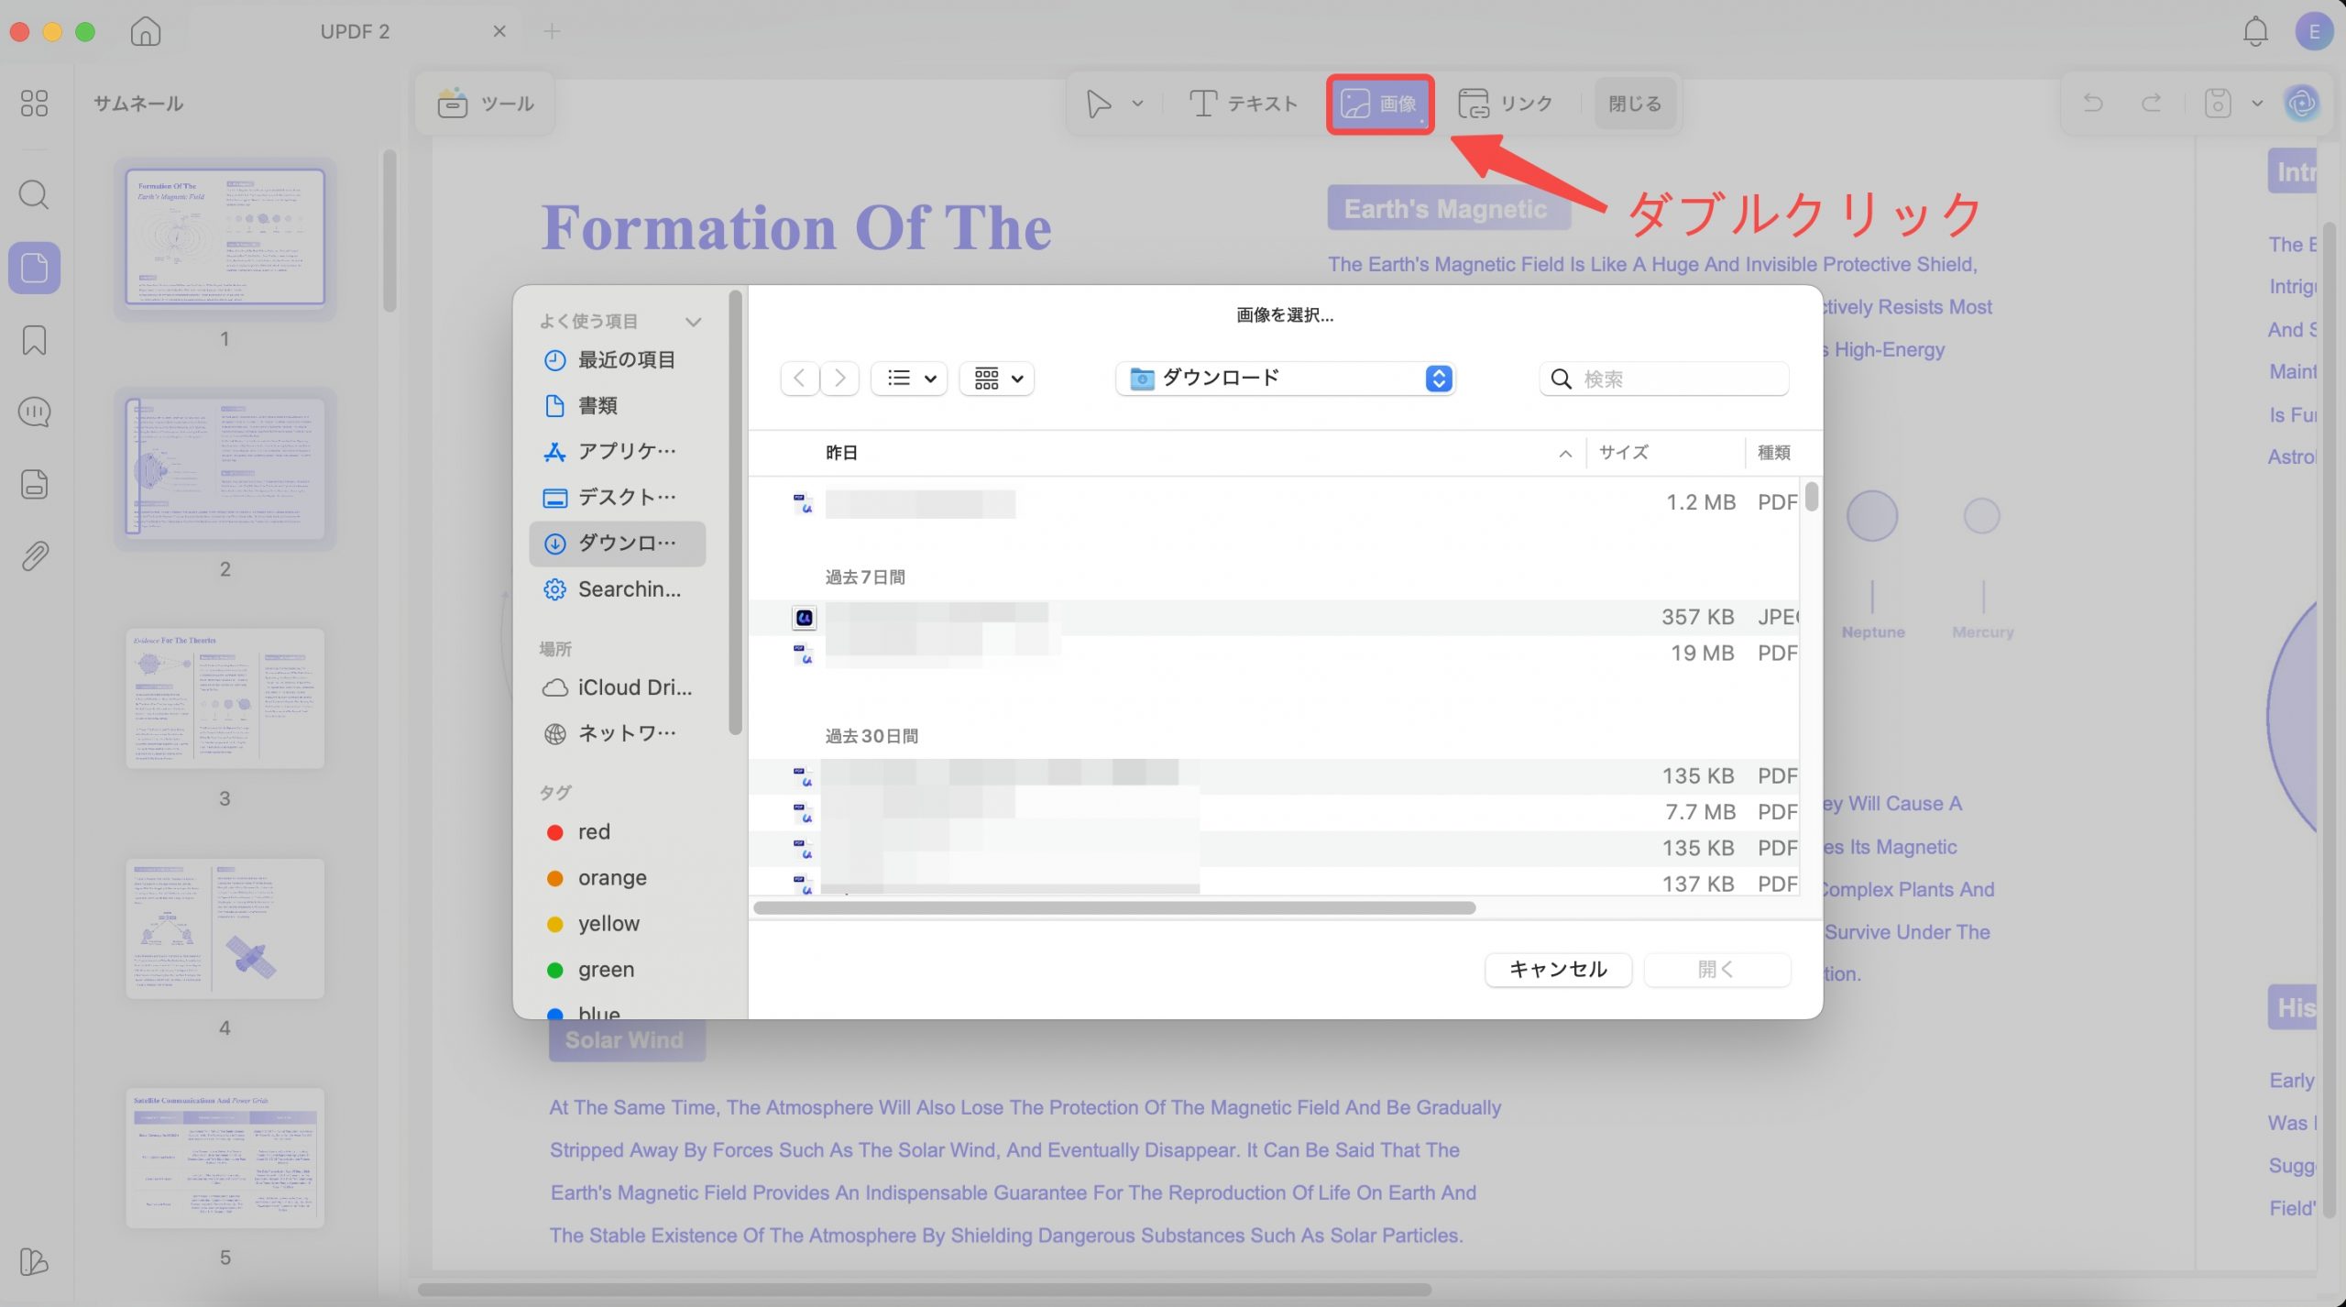Click the save document icon
Screen dimensions: 2346x1307
(x=2217, y=103)
